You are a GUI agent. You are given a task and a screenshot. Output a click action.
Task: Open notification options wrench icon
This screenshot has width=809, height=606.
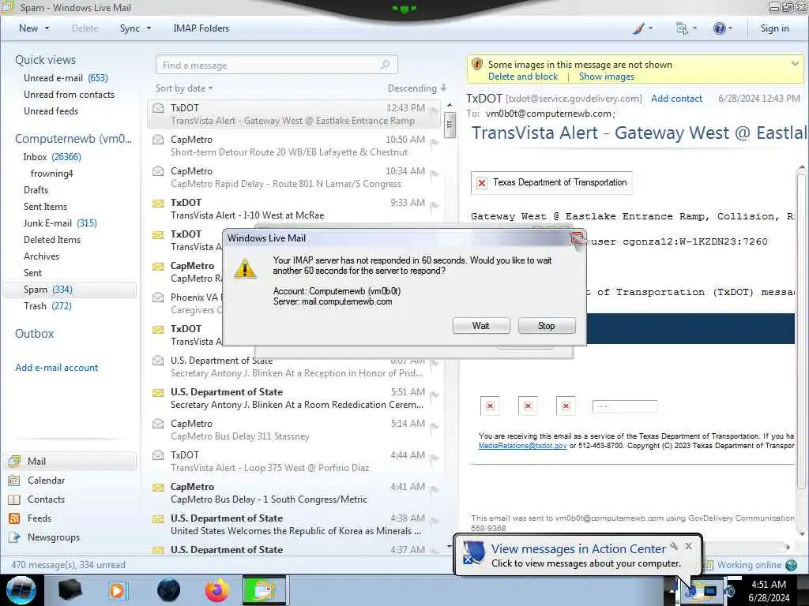(x=674, y=546)
